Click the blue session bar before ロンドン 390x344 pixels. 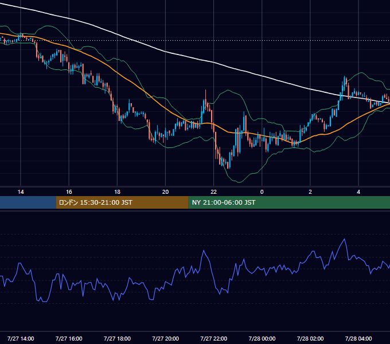click(x=28, y=202)
